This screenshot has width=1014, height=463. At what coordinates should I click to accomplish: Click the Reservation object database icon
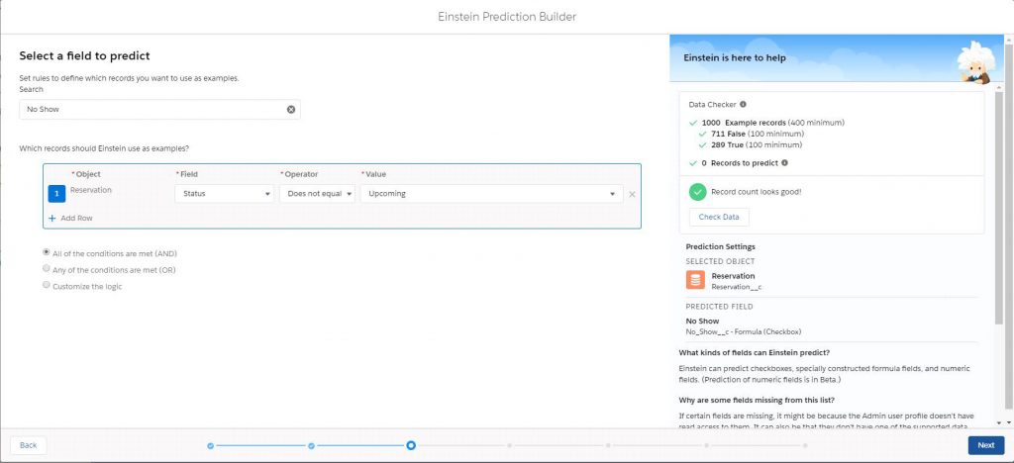[x=696, y=280]
